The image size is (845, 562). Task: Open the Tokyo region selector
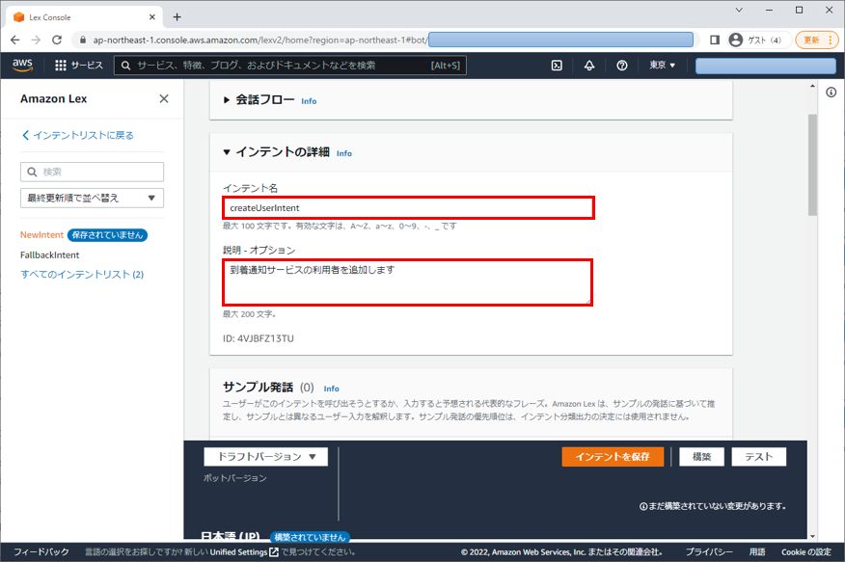pyautogui.click(x=662, y=66)
